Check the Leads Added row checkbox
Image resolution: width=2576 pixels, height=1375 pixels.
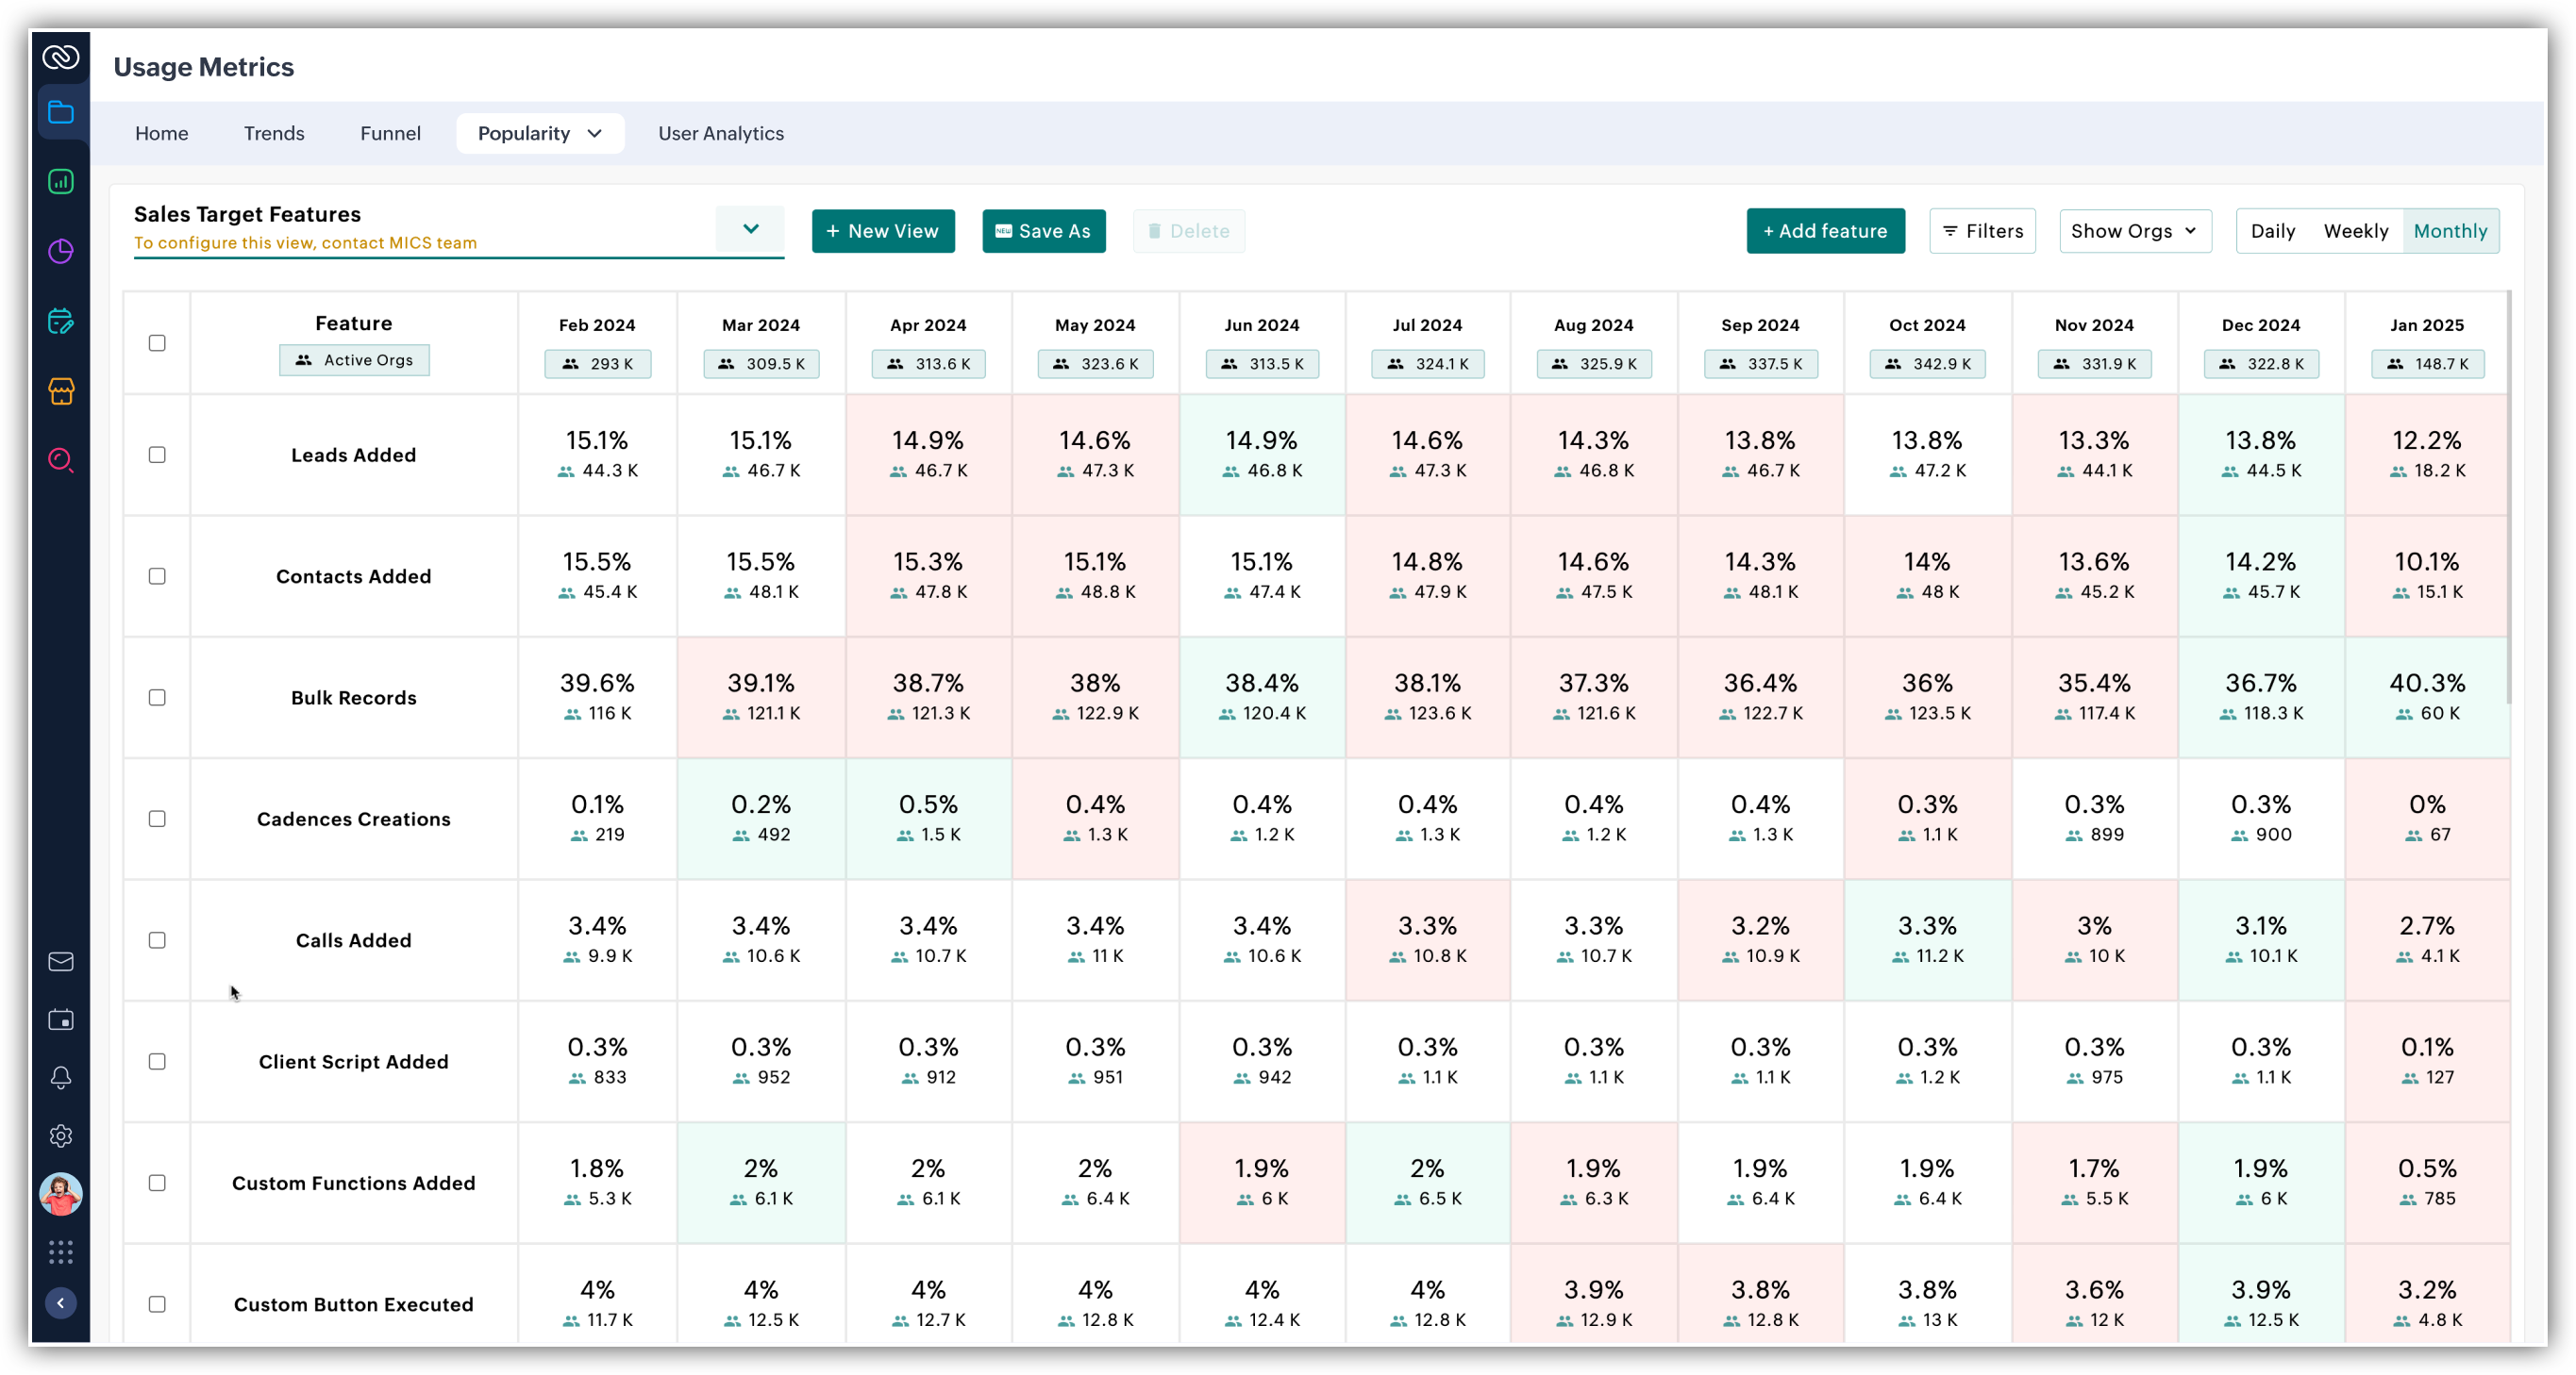tap(157, 455)
